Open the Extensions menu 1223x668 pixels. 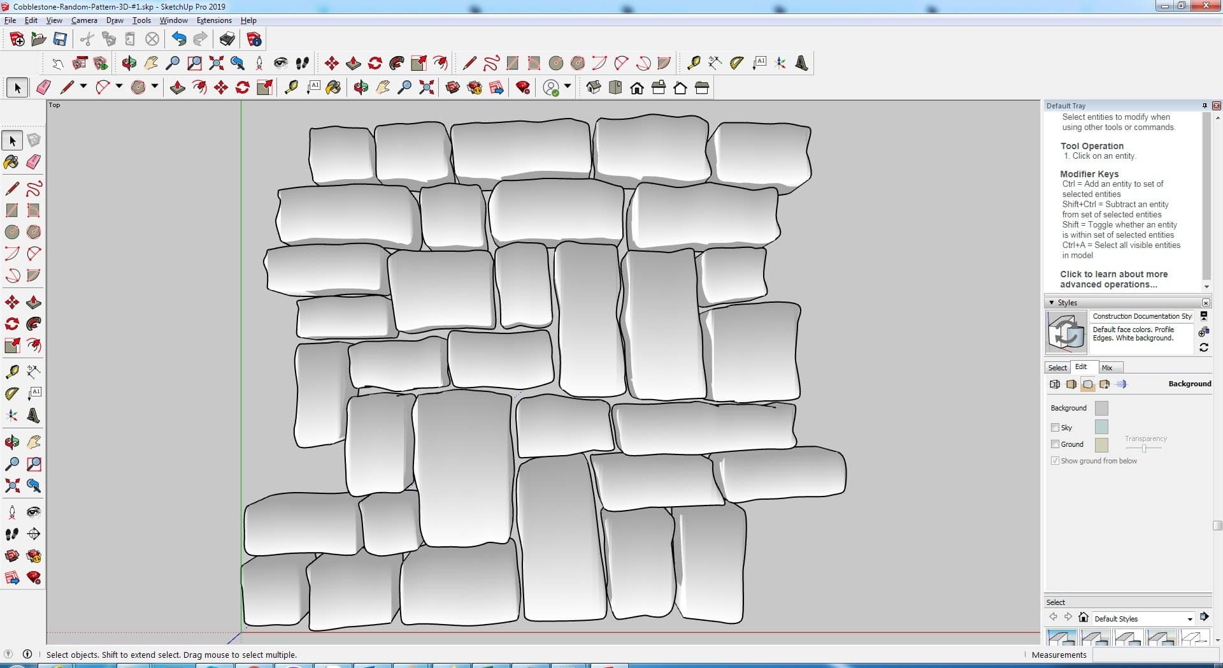point(214,20)
